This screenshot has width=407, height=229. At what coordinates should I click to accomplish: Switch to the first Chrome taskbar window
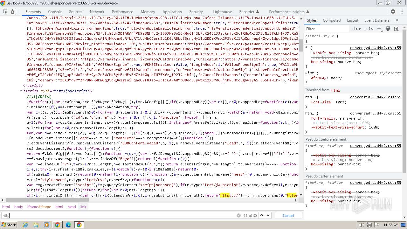[x=57, y=225]
